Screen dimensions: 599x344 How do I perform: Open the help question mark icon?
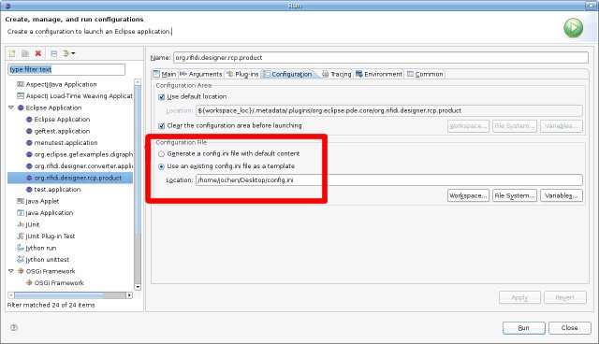point(14,327)
